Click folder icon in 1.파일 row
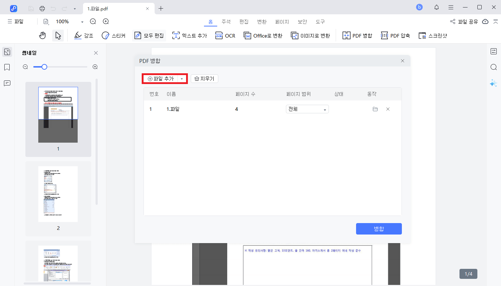The image size is (501, 286). [375, 109]
